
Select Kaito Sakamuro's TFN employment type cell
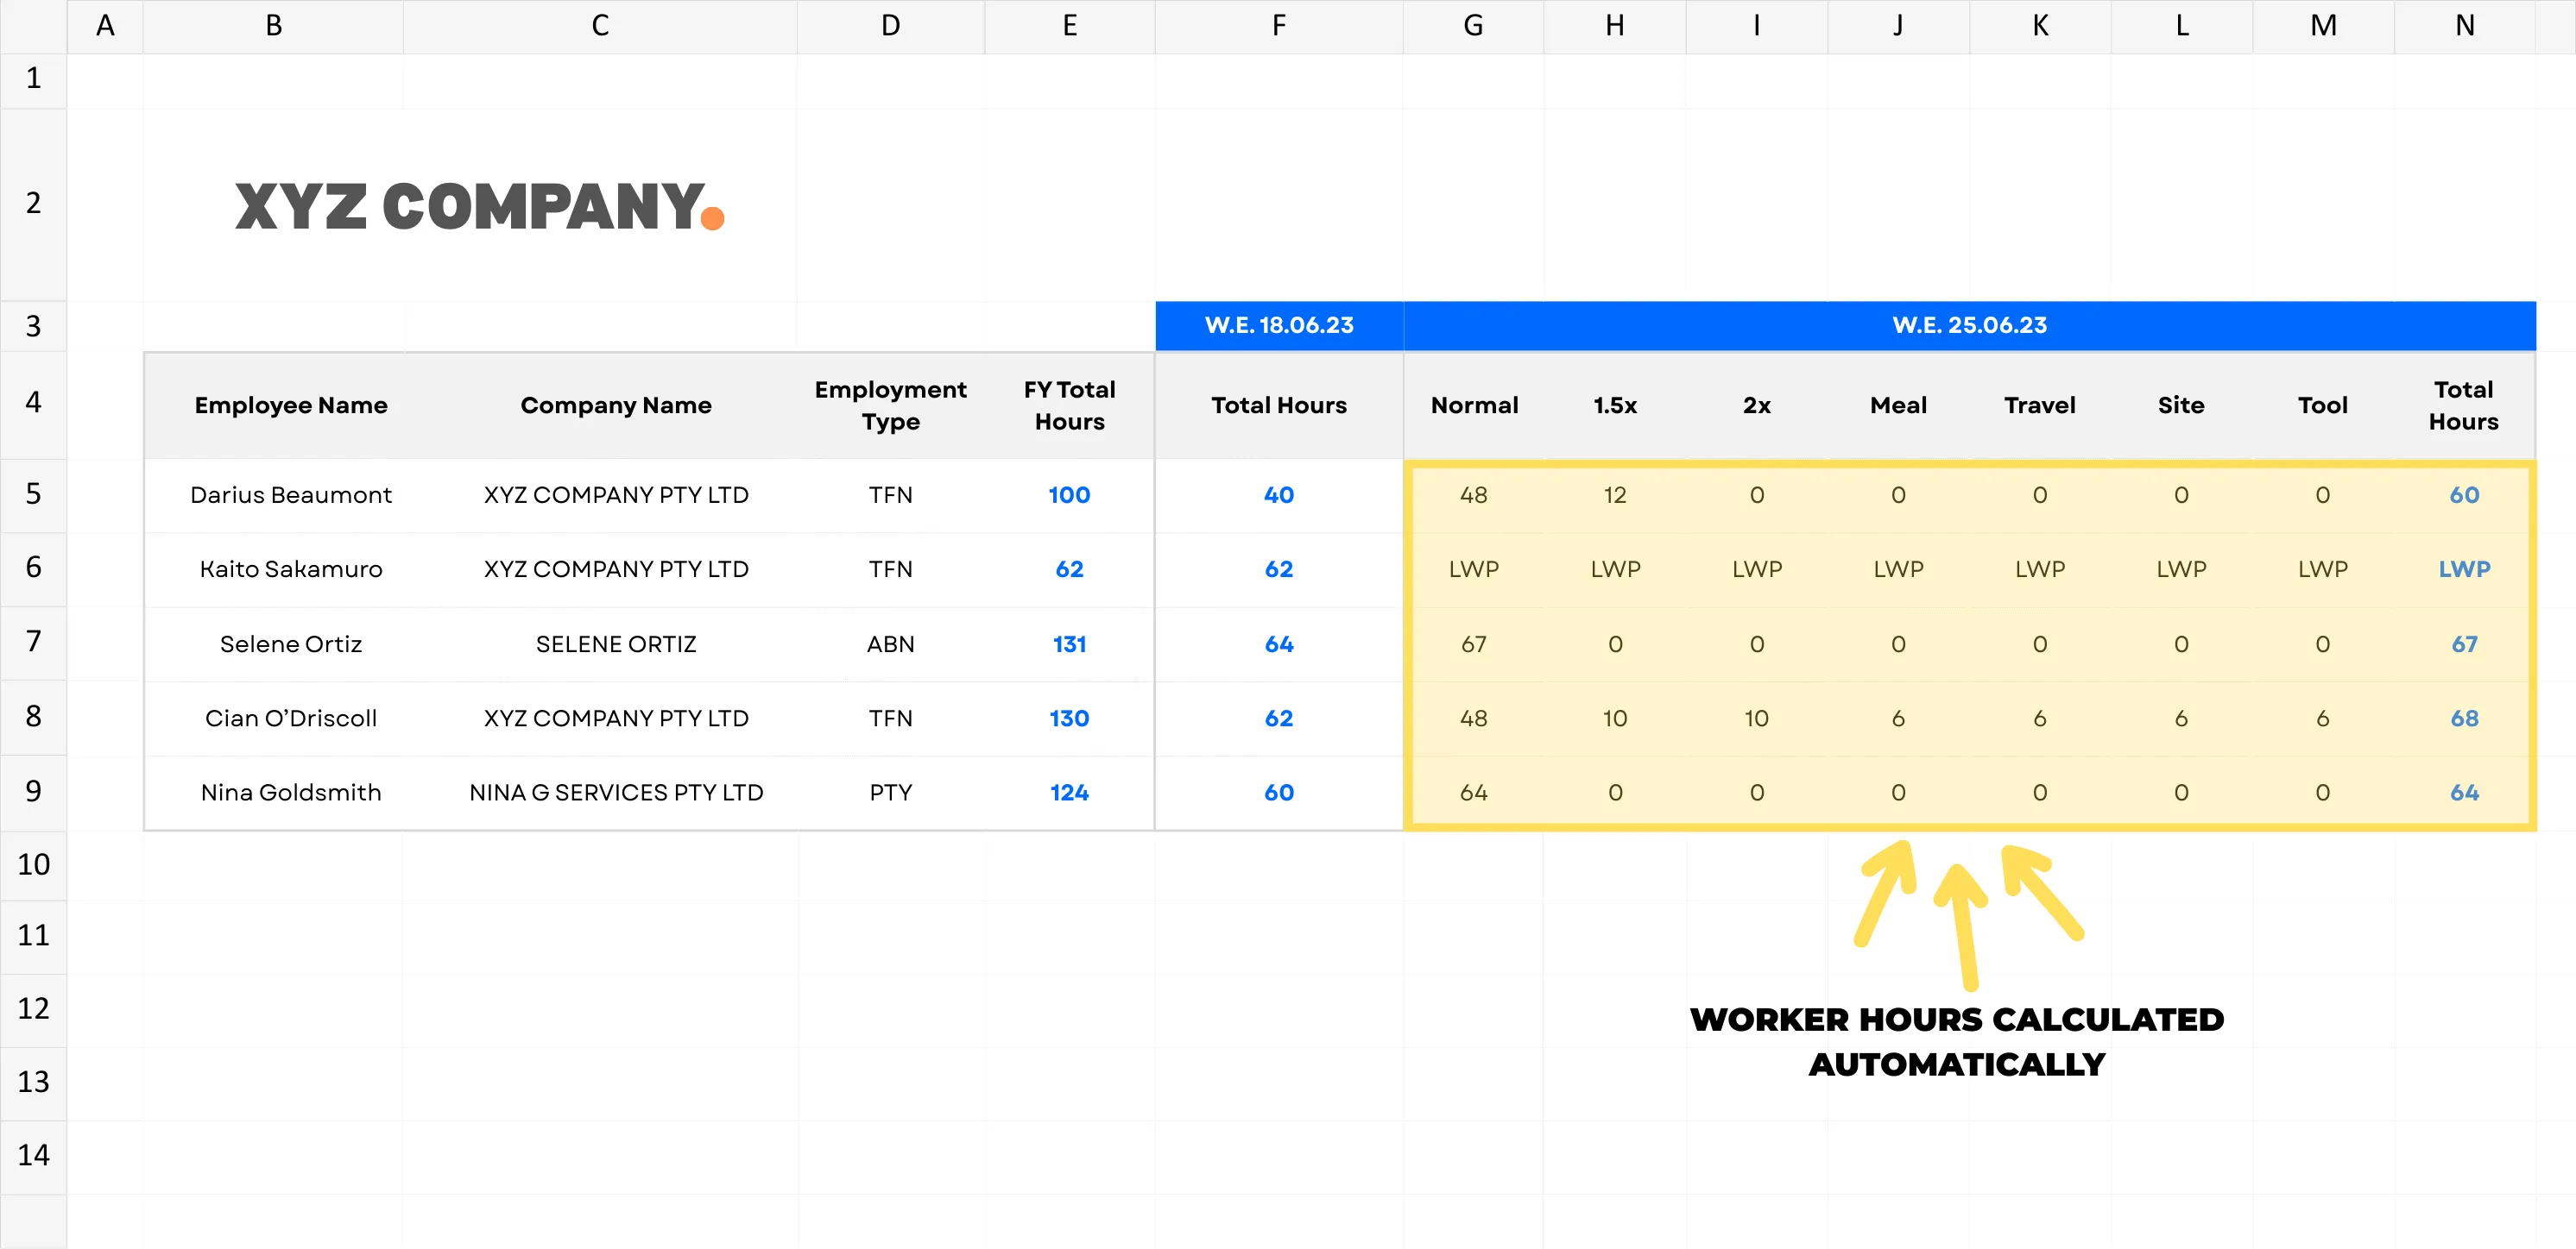pos(890,569)
